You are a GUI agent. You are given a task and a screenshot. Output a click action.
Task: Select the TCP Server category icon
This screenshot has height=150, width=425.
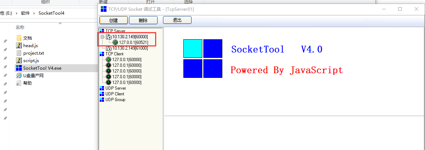click(102, 31)
